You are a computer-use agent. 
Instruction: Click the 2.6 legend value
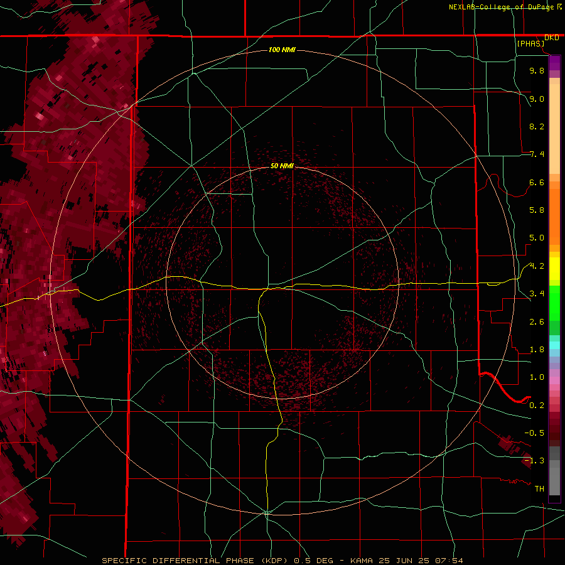click(x=537, y=322)
